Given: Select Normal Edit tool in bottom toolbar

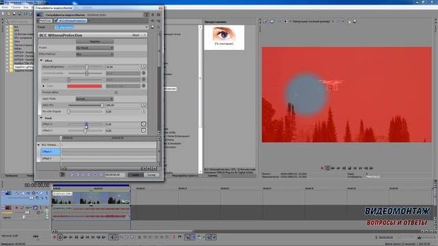Looking at the screenshot, I should 112,237.
